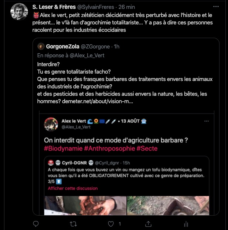Open S. Leser & Frères profile avatar

point(18,11)
